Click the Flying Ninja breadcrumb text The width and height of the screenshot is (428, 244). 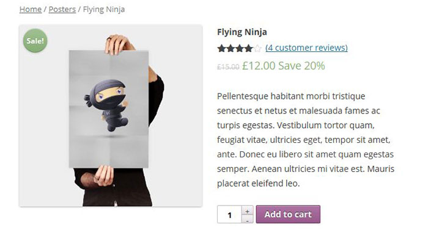(x=104, y=9)
